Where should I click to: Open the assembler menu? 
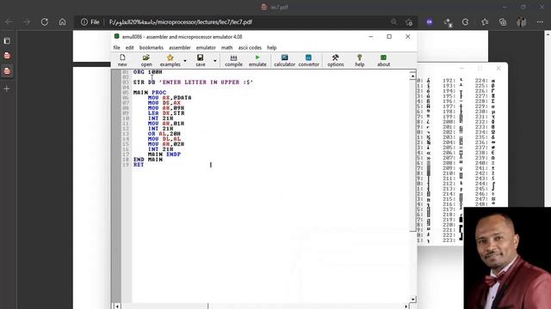pos(180,48)
